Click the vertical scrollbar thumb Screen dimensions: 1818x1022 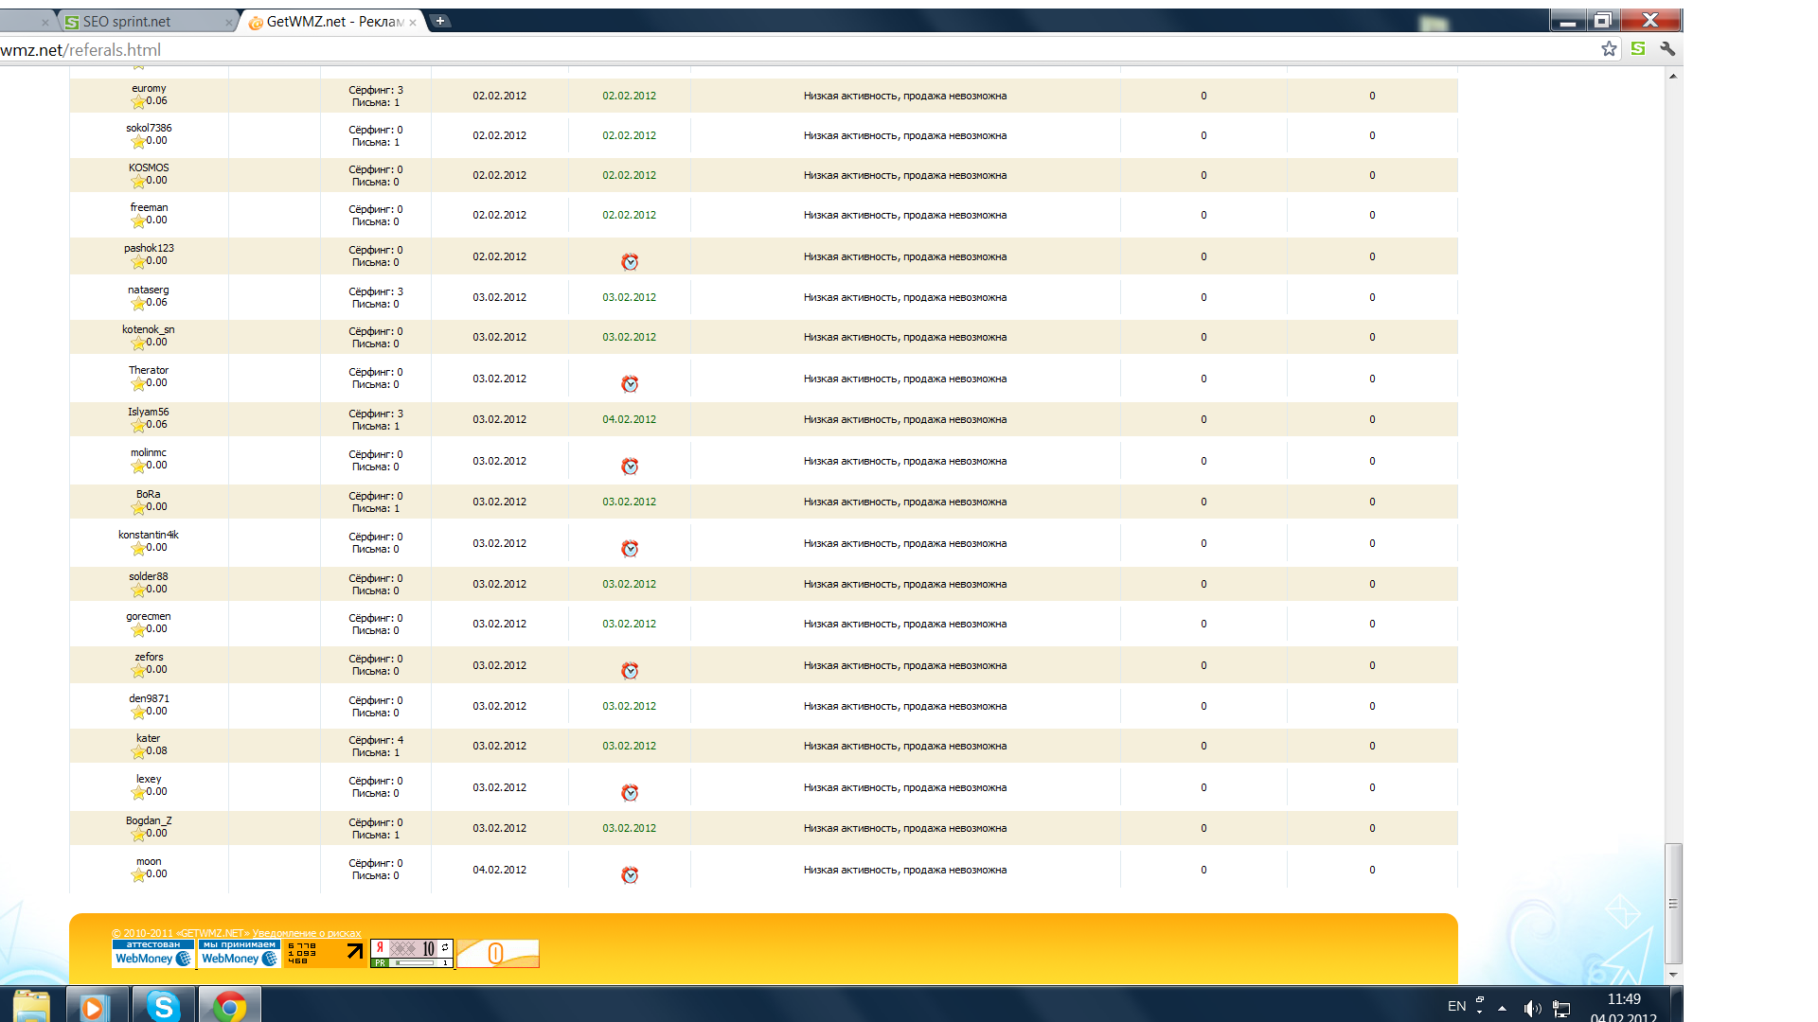pyautogui.click(x=1673, y=904)
